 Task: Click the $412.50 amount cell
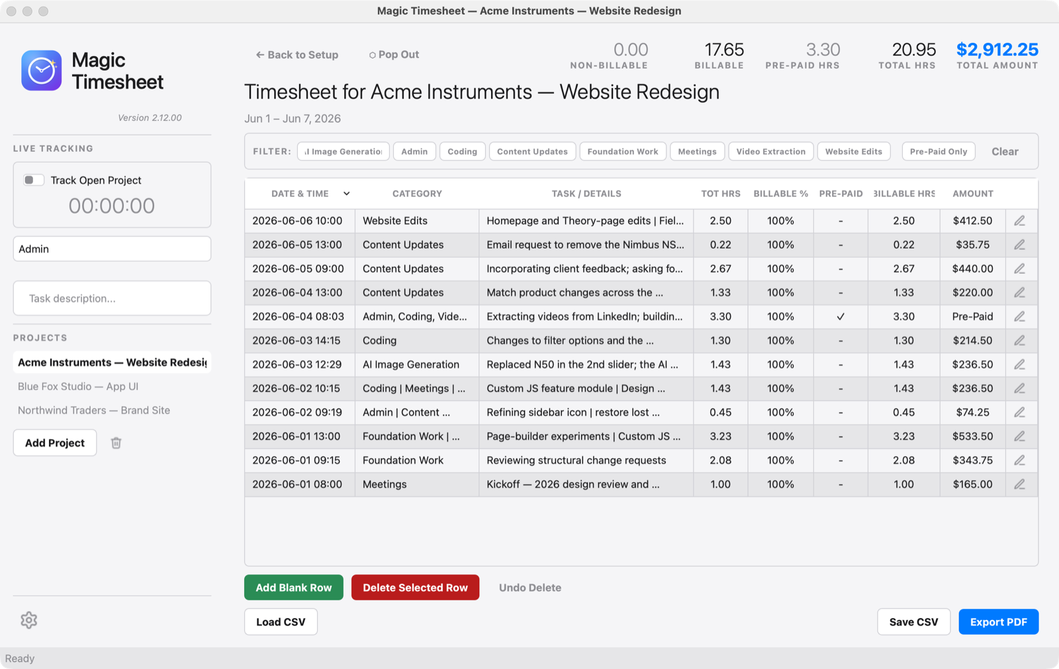972,221
